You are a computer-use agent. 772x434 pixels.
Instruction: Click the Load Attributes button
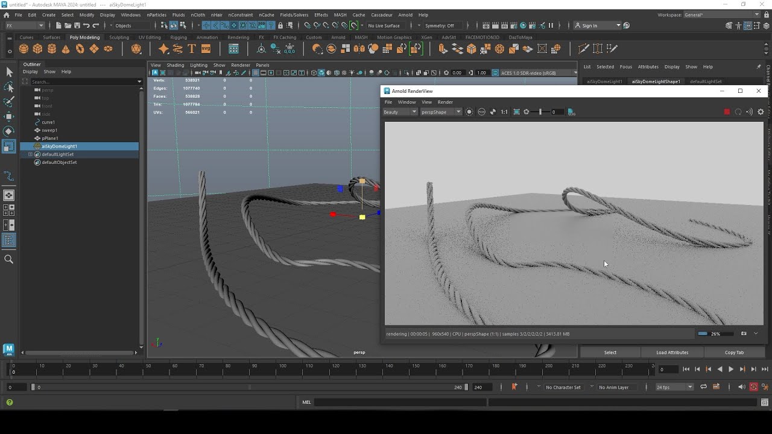tap(672, 352)
